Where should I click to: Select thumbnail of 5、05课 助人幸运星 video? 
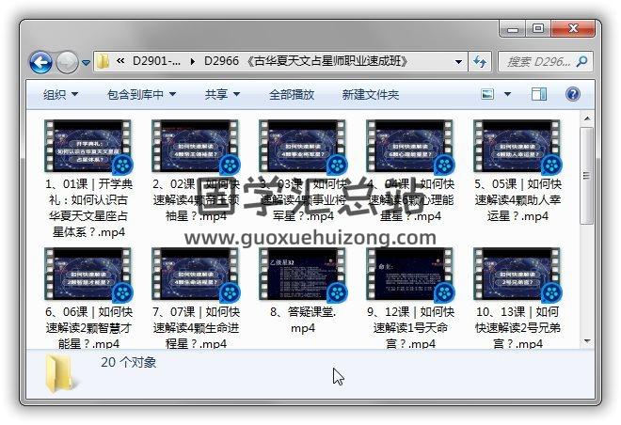coord(517,147)
